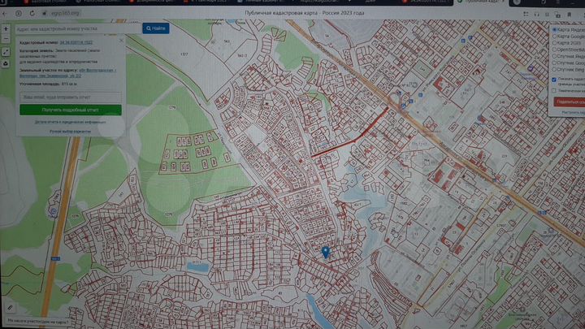Select the ruler measure tool
585x329 pixels.
(x=10, y=307)
